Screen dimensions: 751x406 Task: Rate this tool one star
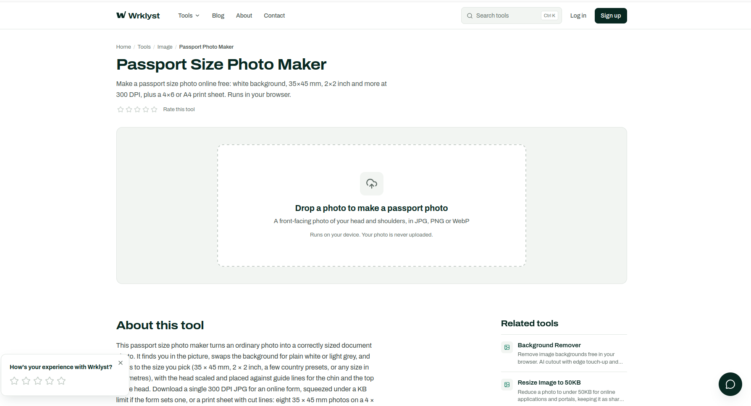coord(121,109)
